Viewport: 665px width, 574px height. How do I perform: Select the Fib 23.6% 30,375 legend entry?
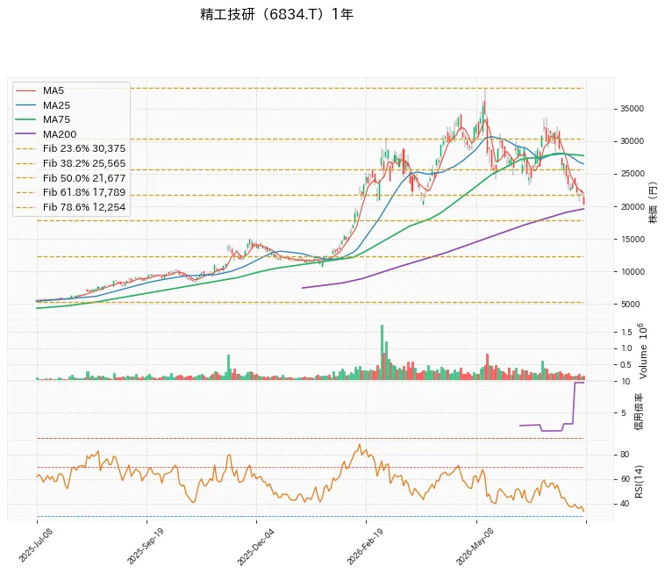(x=70, y=148)
